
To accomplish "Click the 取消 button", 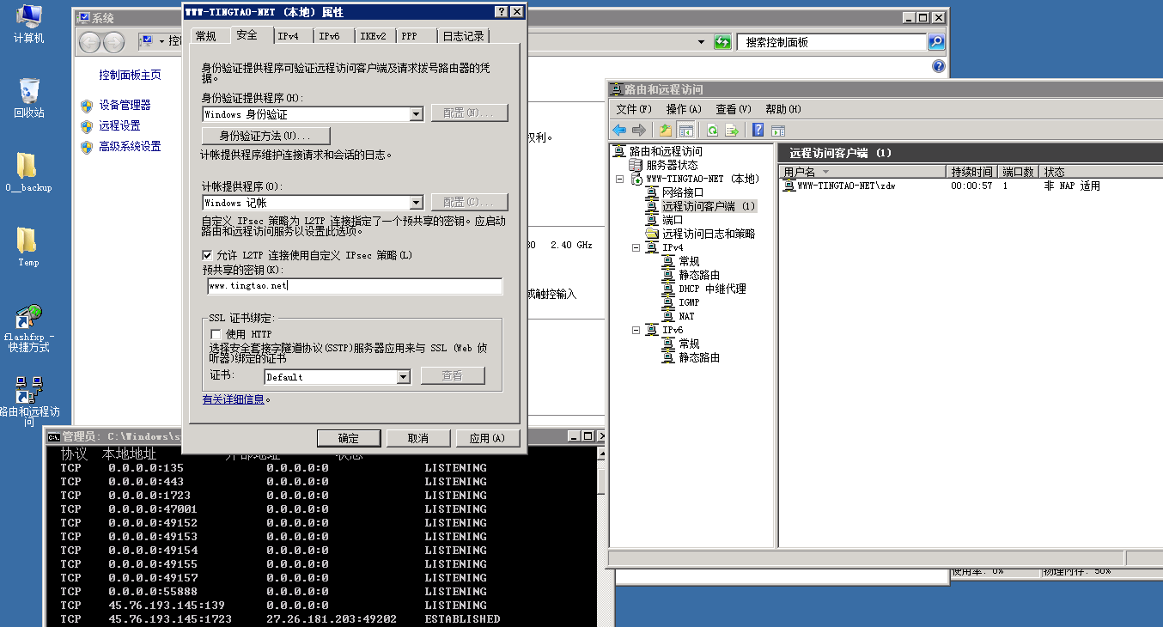I will pyautogui.click(x=418, y=438).
